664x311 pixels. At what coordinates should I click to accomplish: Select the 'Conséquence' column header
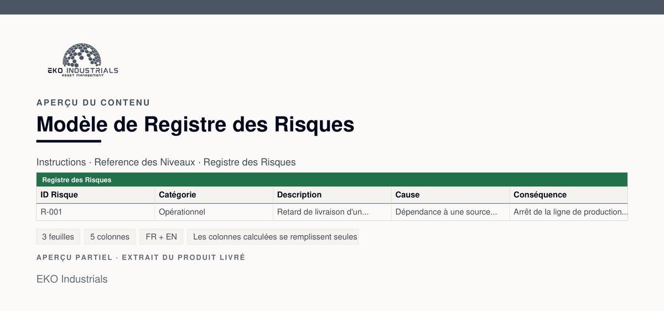(568, 195)
